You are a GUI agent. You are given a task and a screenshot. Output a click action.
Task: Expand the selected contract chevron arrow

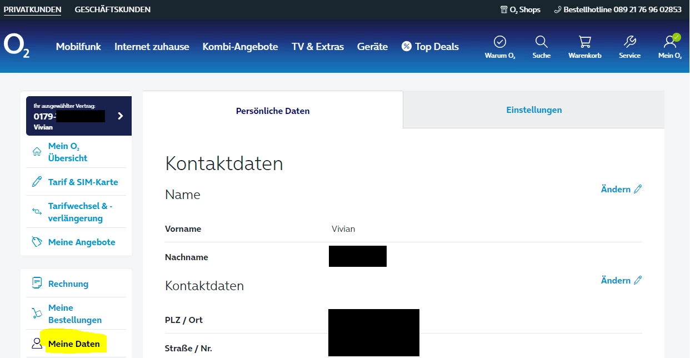point(121,116)
